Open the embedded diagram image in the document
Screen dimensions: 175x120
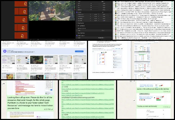pos(108,59)
